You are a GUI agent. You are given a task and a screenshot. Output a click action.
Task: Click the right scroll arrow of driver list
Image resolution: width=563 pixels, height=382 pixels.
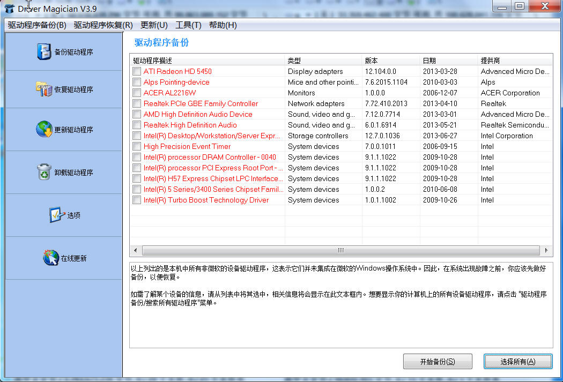[546, 250]
